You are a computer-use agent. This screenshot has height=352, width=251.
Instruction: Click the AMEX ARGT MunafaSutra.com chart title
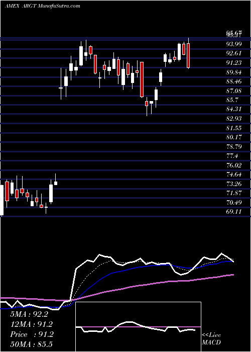[x=42, y=6]
